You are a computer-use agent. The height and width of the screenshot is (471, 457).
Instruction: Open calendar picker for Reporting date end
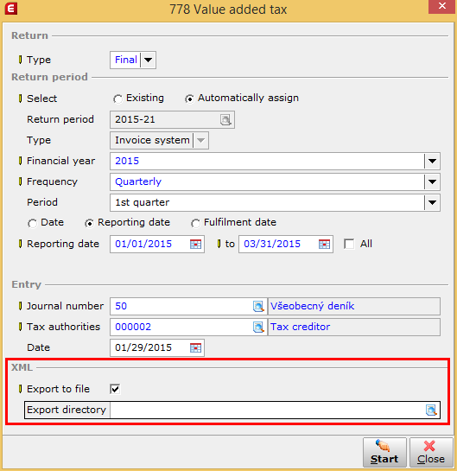[x=324, y=244]
